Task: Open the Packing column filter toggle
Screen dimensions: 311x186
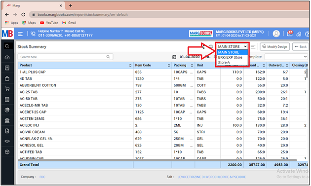Action: tap(192, 66)
